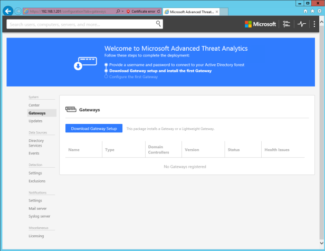
Task: Click the gateway download icon in banner
Action: pos(85,63)
